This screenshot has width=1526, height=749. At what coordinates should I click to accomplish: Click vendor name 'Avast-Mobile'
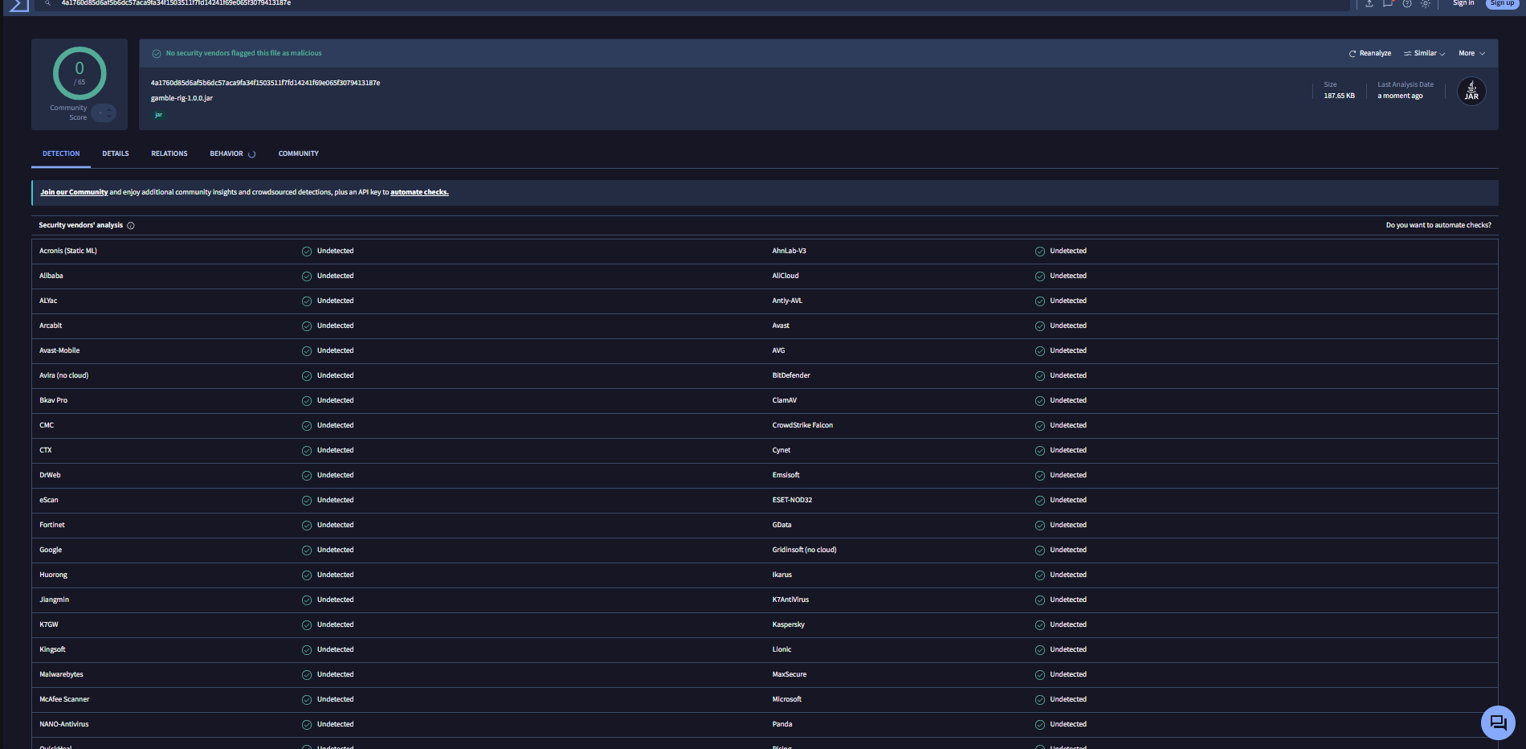tap(59, 351)
